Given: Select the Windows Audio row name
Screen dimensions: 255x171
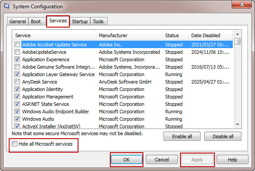Looking at the screenshot, I should tap(38, 119).
